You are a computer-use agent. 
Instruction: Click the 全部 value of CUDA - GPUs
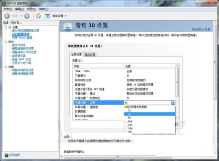(x=129, y=71)
